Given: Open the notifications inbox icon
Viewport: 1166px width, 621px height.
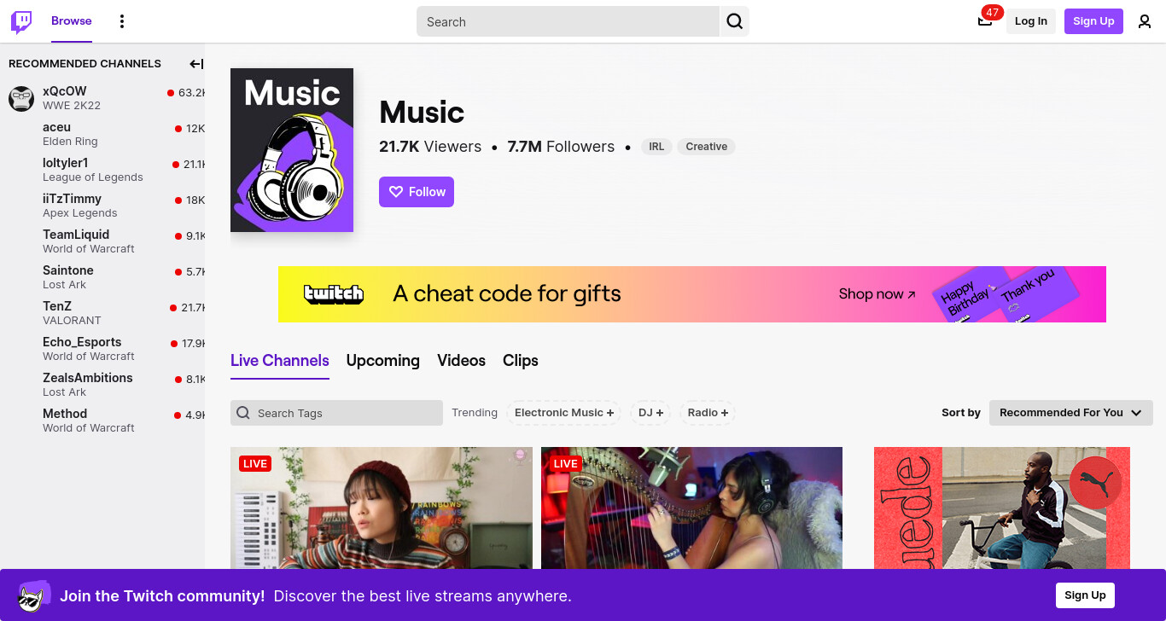Looking at the screenshot, I should pos(985,21).
